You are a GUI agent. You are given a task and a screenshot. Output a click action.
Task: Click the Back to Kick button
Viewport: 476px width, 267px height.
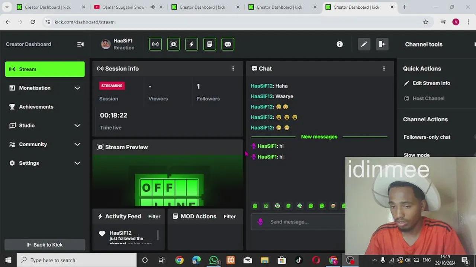tap(45, 245)
